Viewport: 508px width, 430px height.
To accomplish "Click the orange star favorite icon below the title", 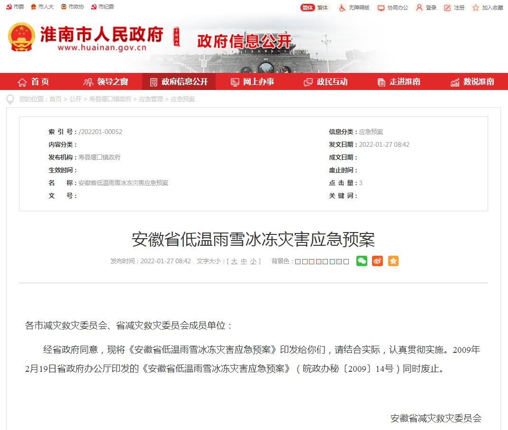I will click(393, 261).
